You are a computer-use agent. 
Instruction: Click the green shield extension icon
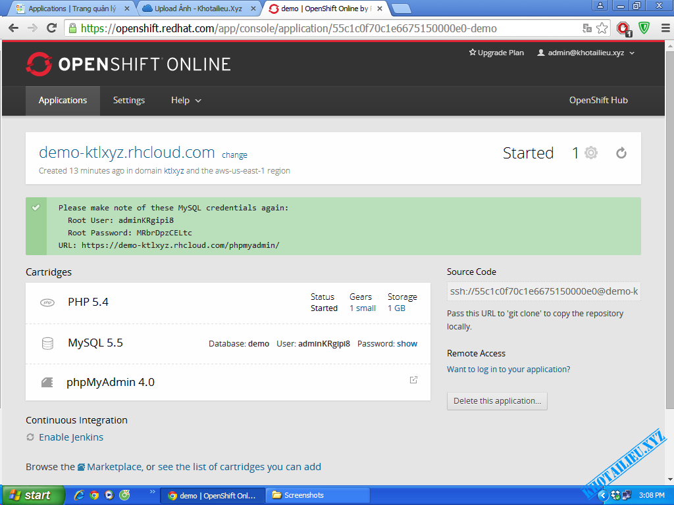point(644,28)
